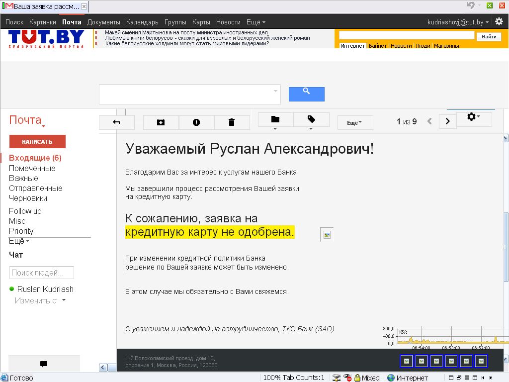Click the Ruslan Kudriash chat contact
The image size is (509, 382).
[45, 289]
